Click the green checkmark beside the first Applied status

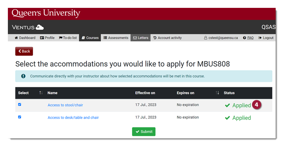[227, 105]
